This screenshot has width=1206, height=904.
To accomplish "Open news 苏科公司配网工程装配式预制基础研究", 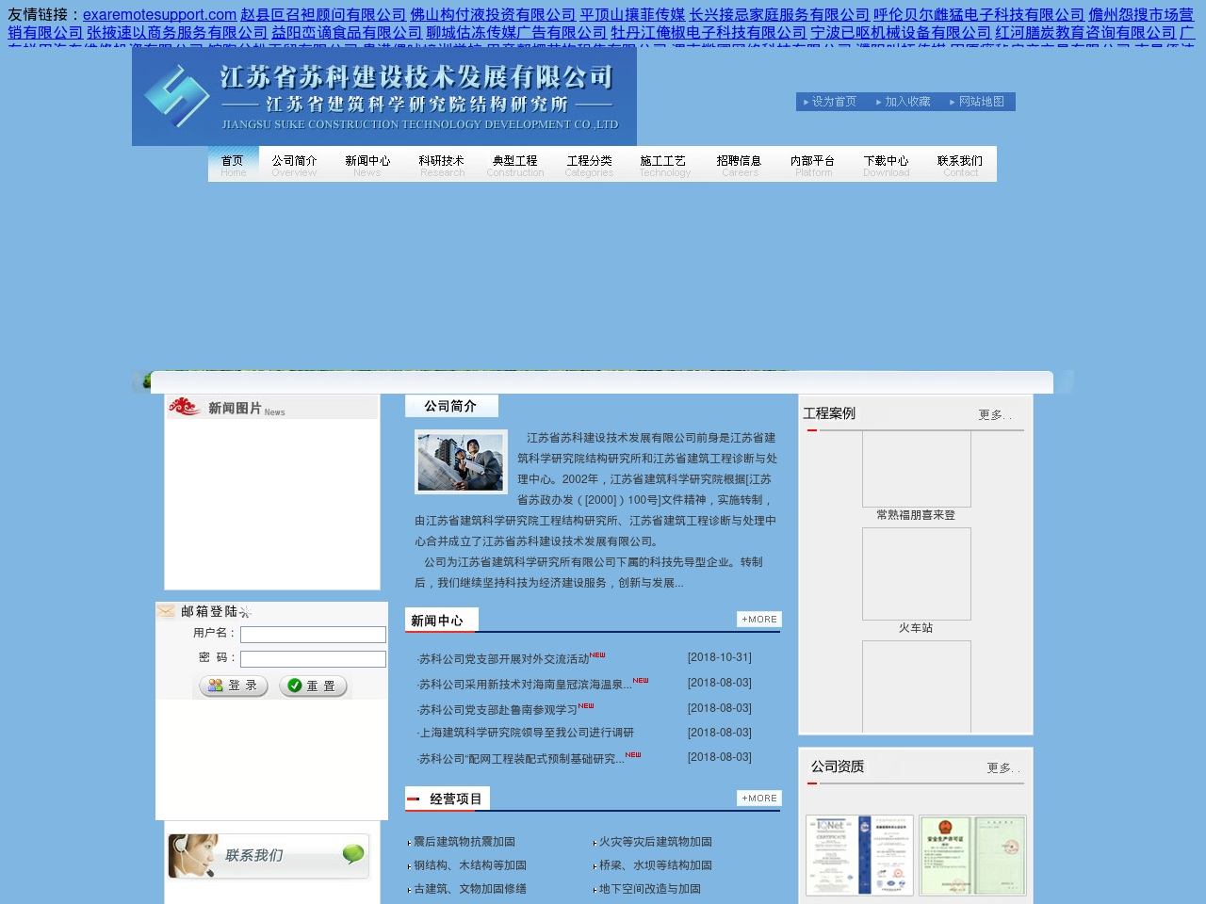I will 521,758.
